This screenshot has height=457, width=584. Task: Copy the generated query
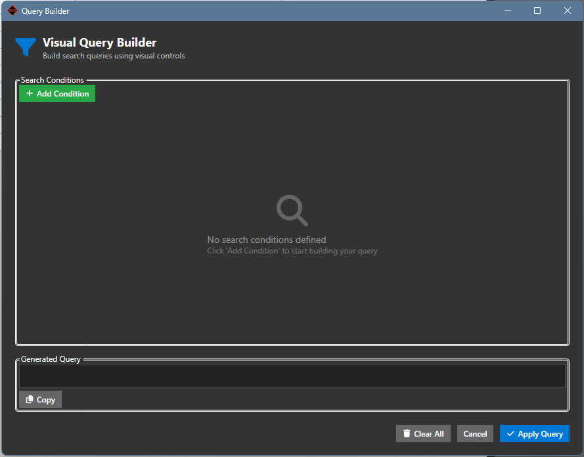point(40,399)
